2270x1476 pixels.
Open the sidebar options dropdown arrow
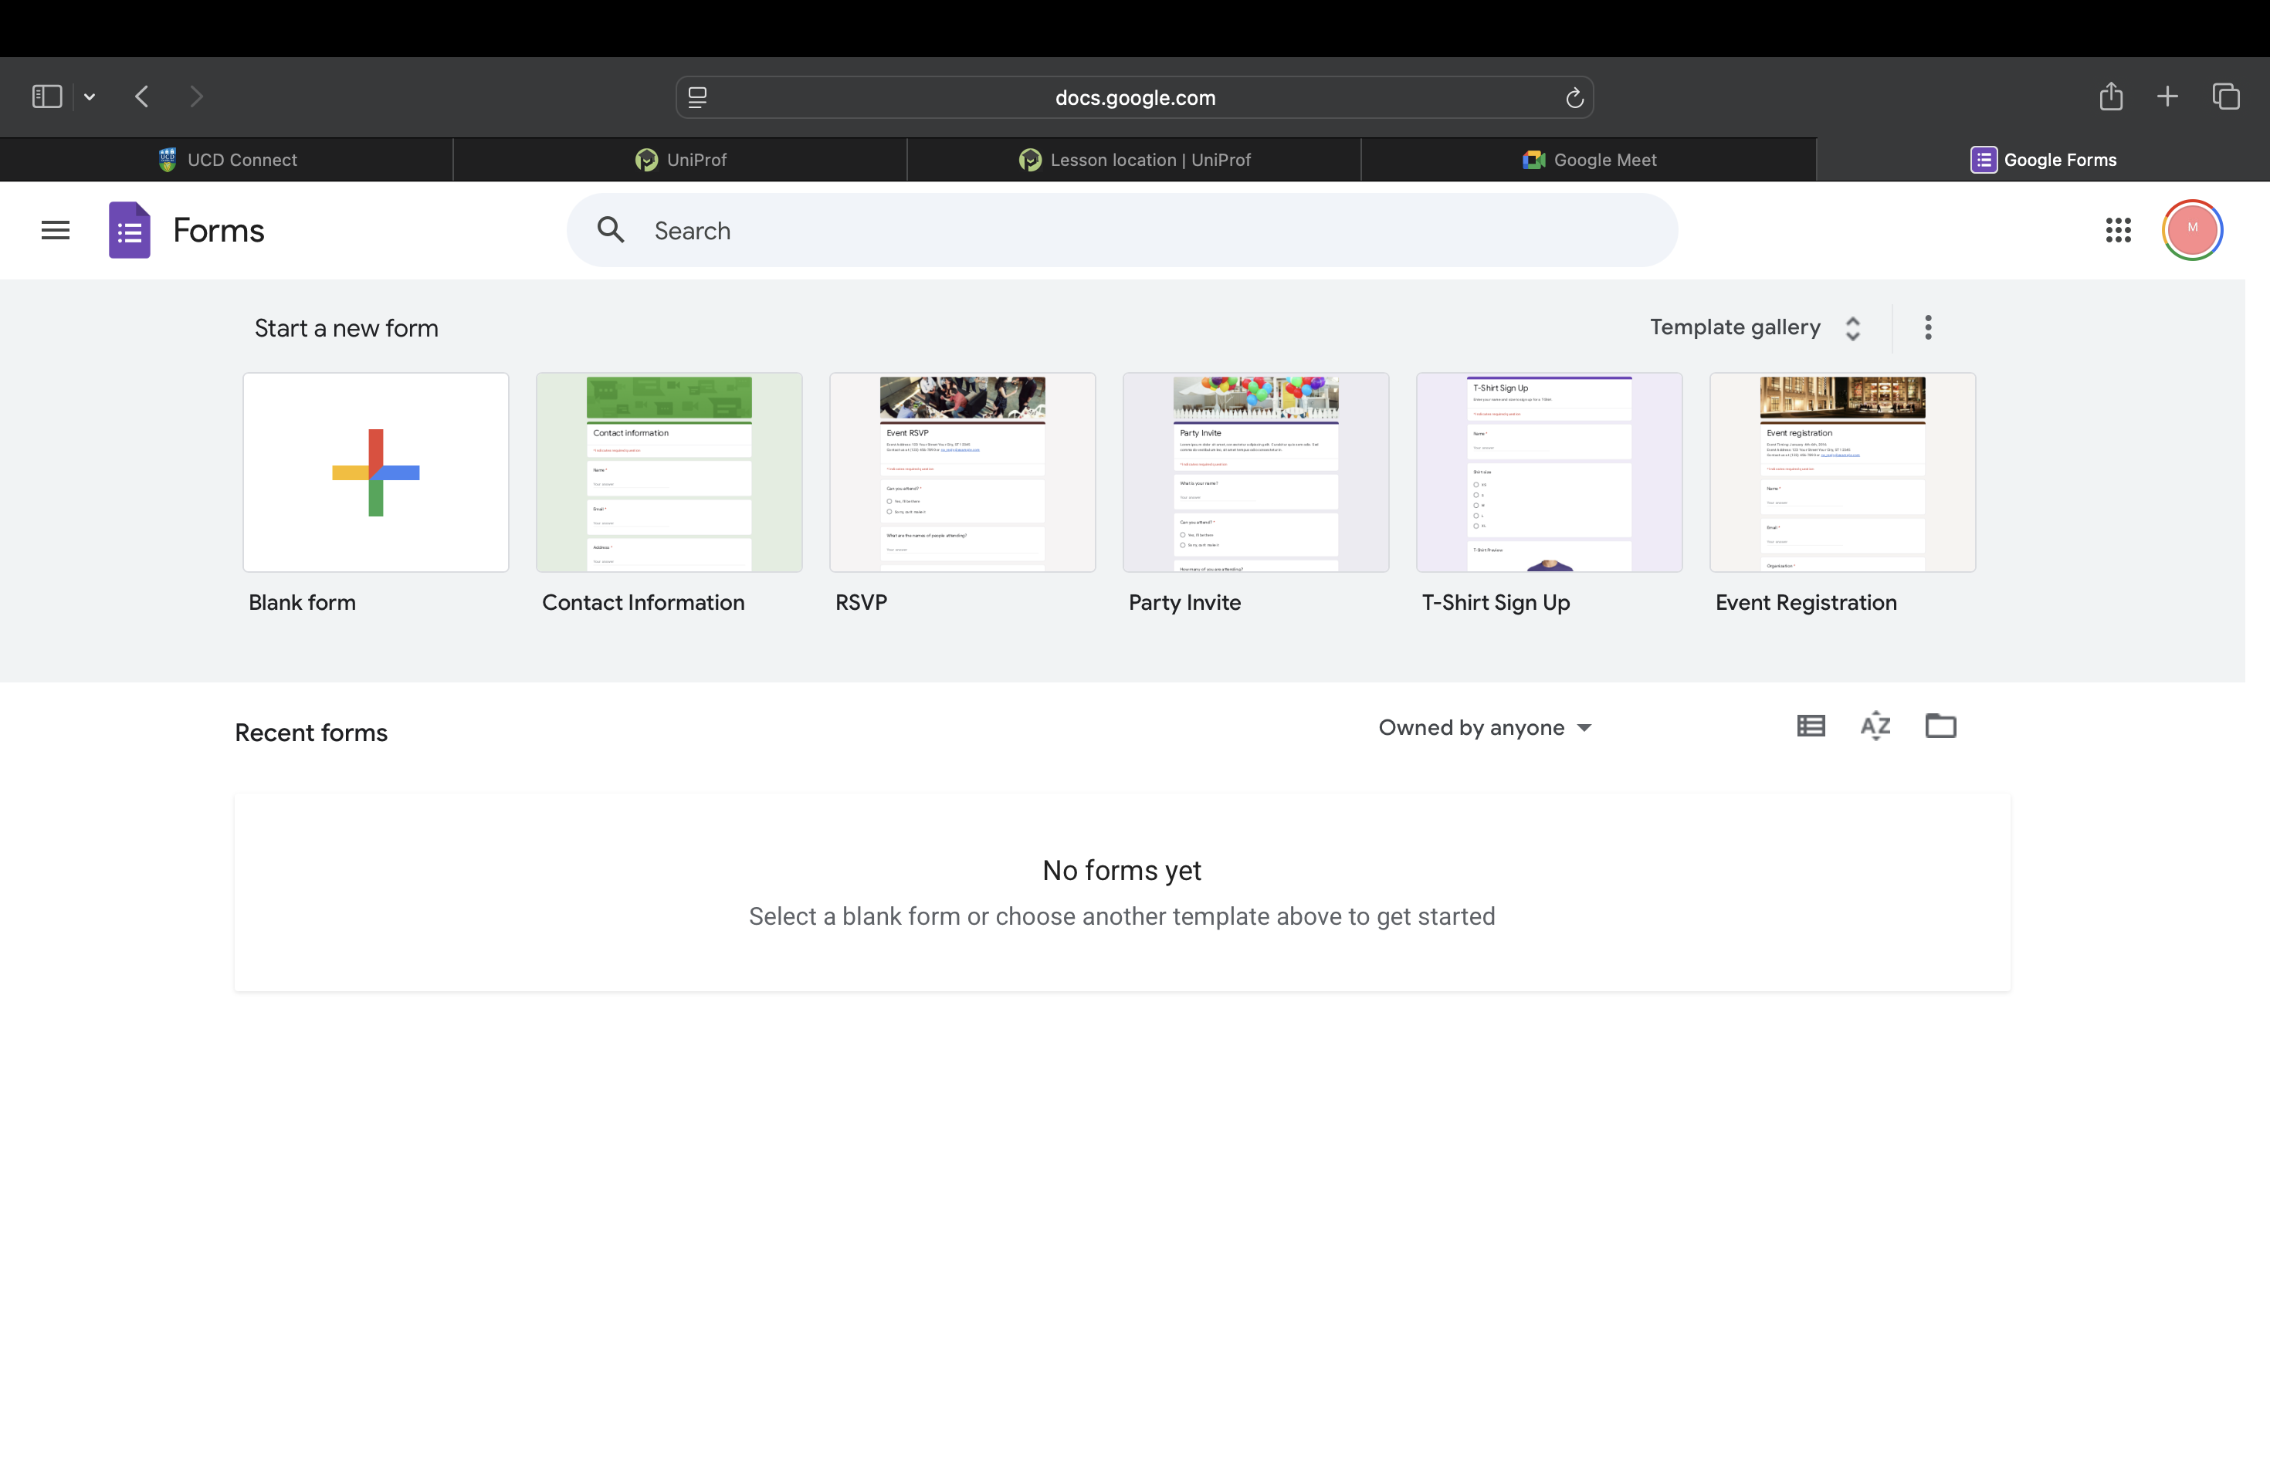[x=90, y=97]
